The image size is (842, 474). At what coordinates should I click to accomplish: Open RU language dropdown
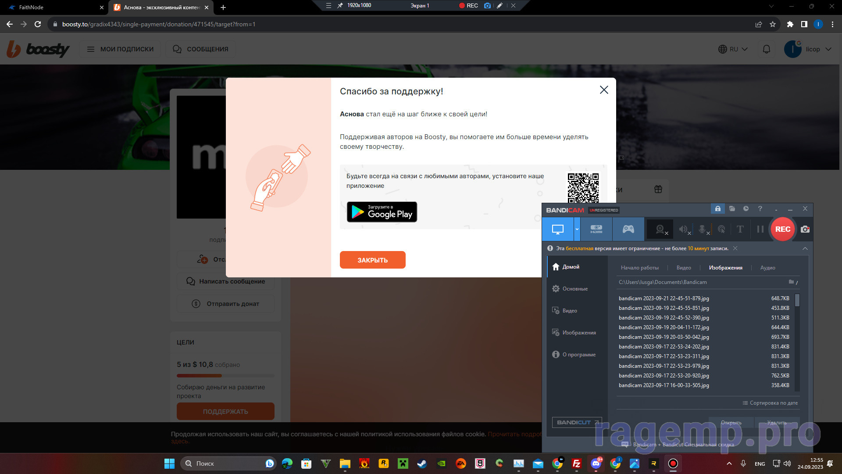pos(733,49)
